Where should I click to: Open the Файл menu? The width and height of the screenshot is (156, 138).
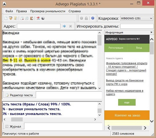(x=9, y=11)
